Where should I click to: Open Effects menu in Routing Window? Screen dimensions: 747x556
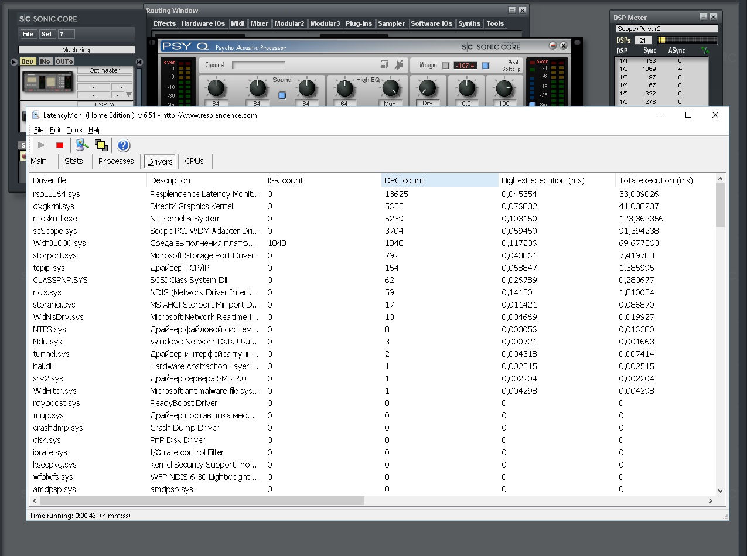165,23
